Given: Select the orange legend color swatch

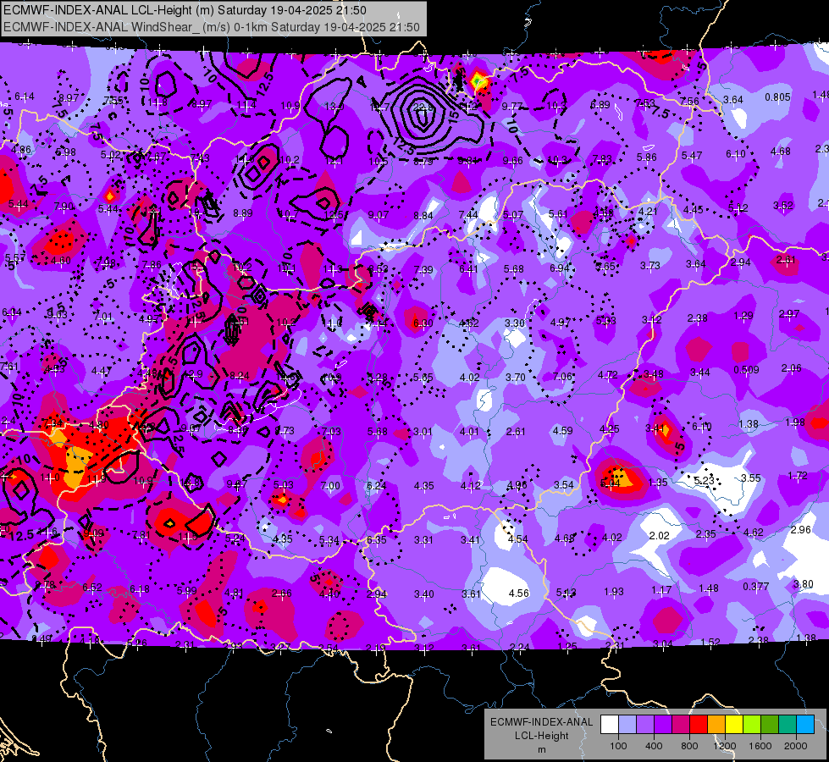Looking at the screenshot, I should (717, 725).
